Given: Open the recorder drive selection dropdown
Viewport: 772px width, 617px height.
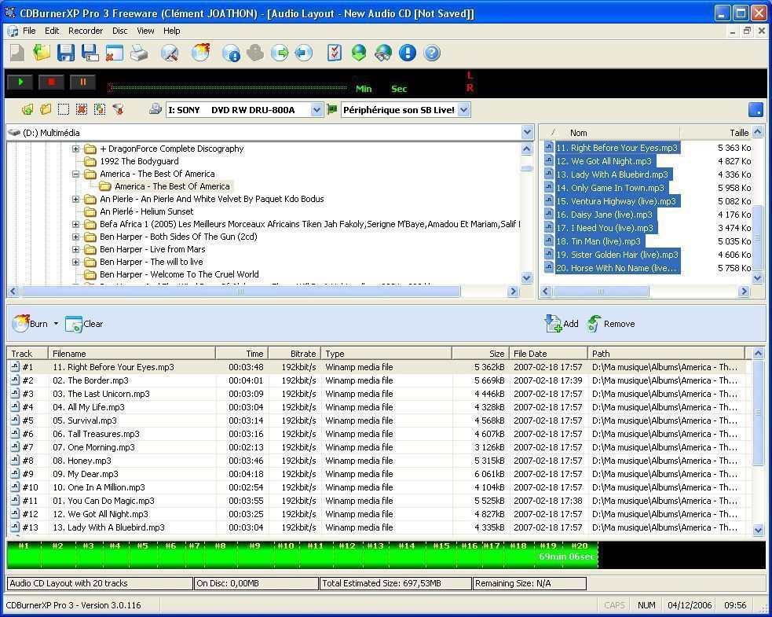Looking at the screenshot, I should (x=316, y=109).
